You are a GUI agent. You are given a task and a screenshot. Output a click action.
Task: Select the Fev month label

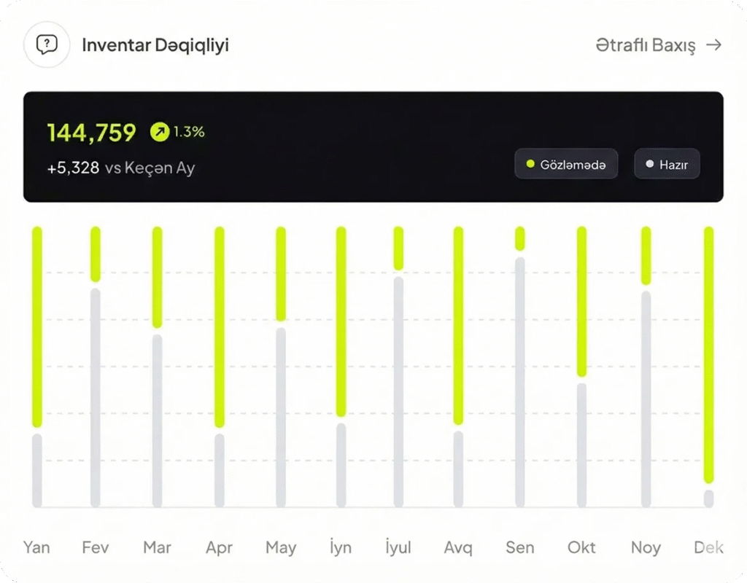tap(96, 547)
